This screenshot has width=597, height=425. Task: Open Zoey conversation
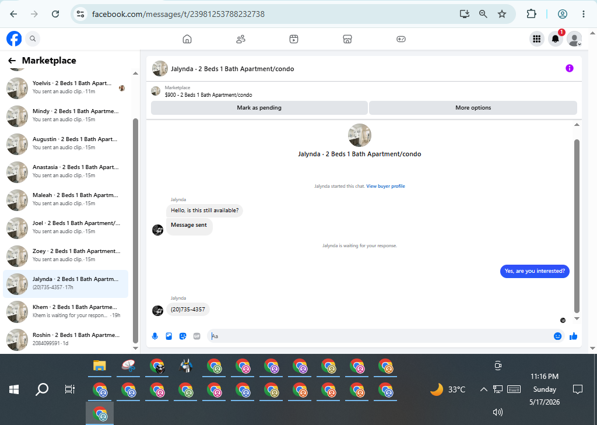(65, 255)
